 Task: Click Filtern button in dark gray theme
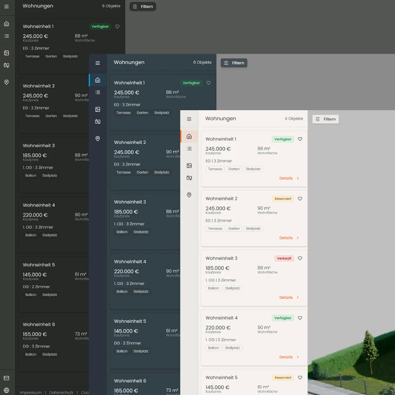[x=143, y=6]
